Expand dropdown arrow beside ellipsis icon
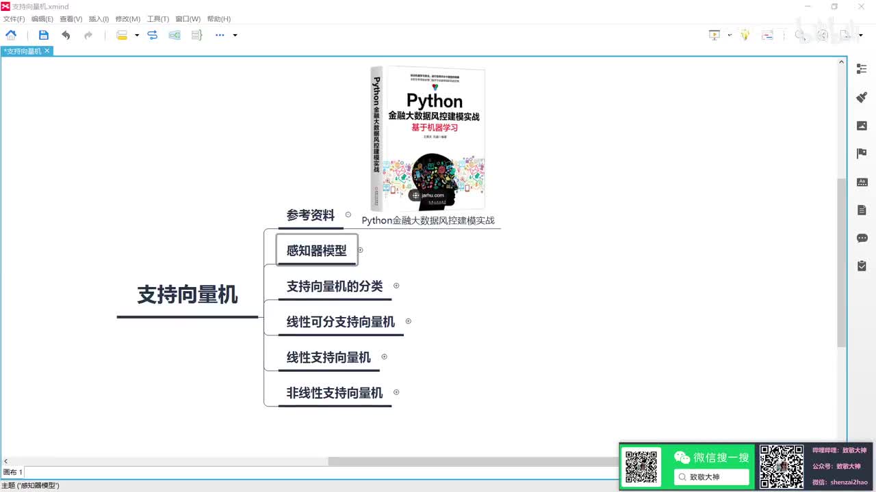This screenshot has height=492, width=876. pos(235,36)
